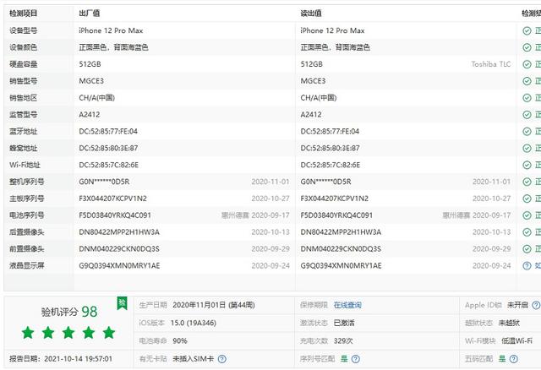Viewport: 541px width, 370px height.
Task: Select factory mainboard serial F3X044207KCPV1N2
Action: pos(112,199)
